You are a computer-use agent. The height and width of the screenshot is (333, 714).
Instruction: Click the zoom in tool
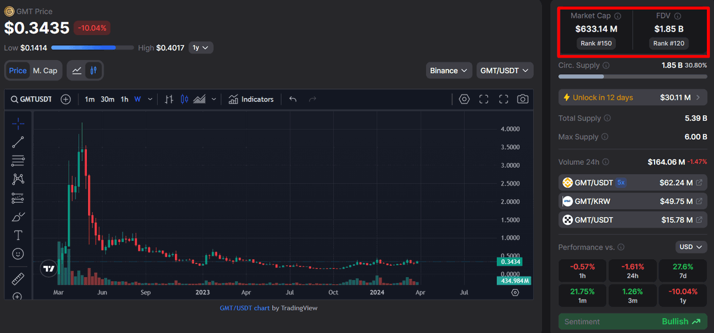point(18,296)
